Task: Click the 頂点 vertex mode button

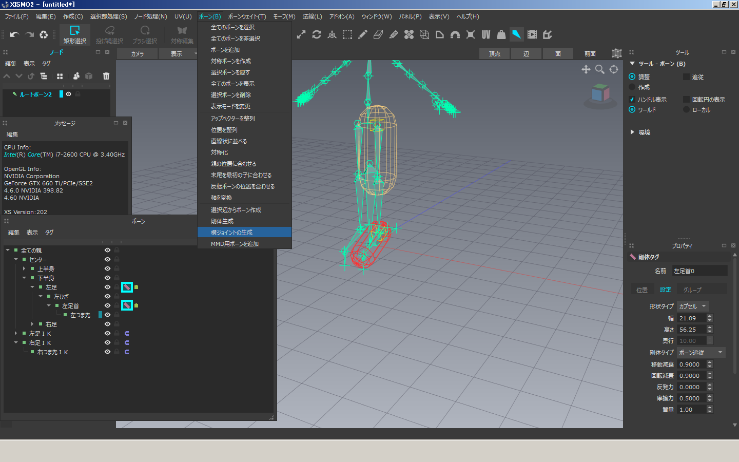Action: click(x=495, y=53)
